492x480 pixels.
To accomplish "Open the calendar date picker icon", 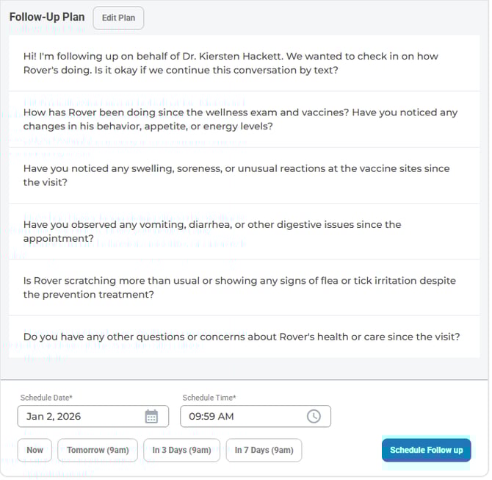I will [151, 417].
